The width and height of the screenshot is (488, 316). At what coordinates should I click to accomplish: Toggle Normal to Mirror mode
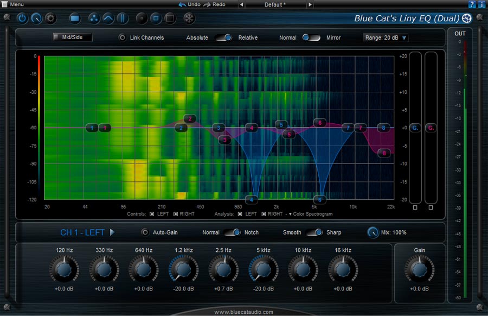tap(313, 38)
